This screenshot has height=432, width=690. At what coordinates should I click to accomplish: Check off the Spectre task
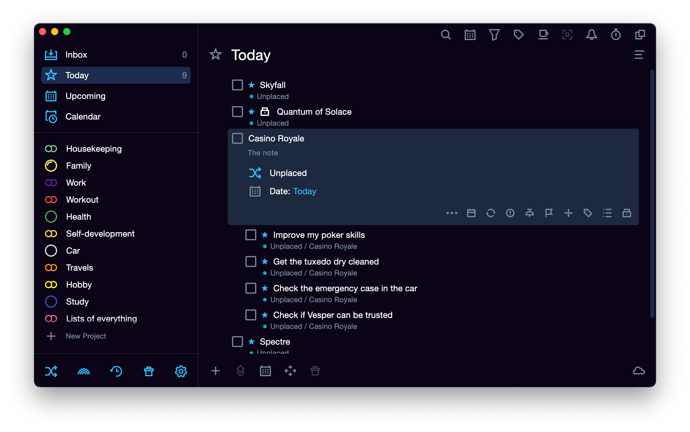pos(237,342)
